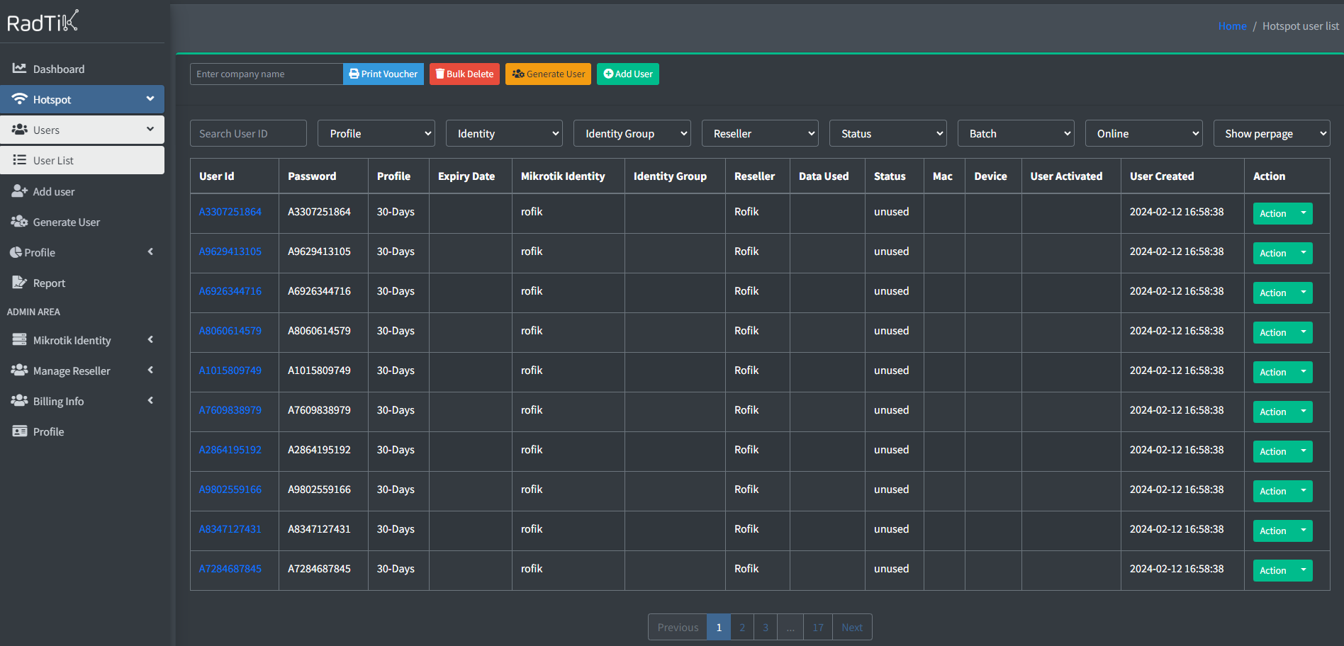Click the Next pagination button

(852, 627)
